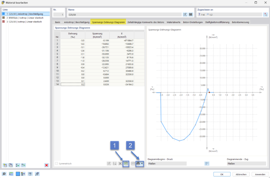
Task: Click the Spannung column header
Action: click(x=97, y=35)
